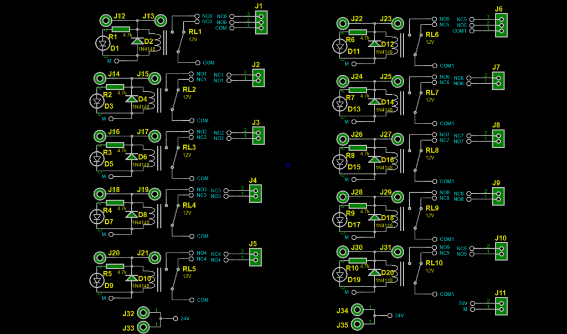This screenshot has height=334, width=567.
Task: Click the R1 resistor symbol
Action: 121,29
